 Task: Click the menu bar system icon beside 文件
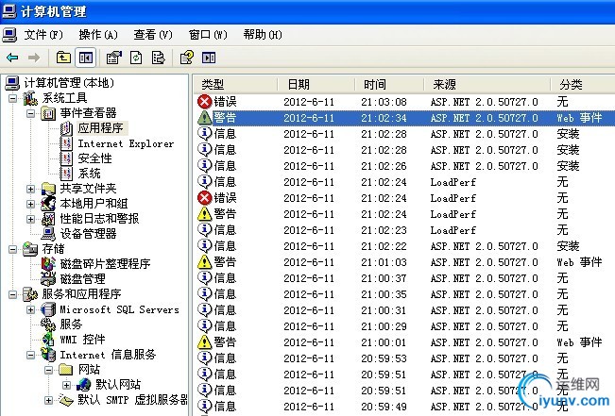point(9,35)
